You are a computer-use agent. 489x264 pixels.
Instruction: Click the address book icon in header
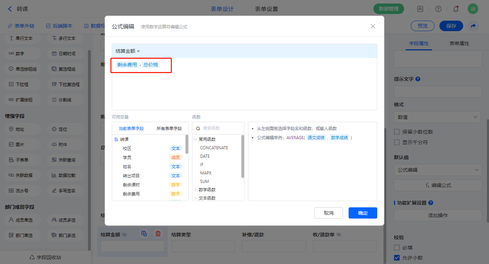coord(420,9)
